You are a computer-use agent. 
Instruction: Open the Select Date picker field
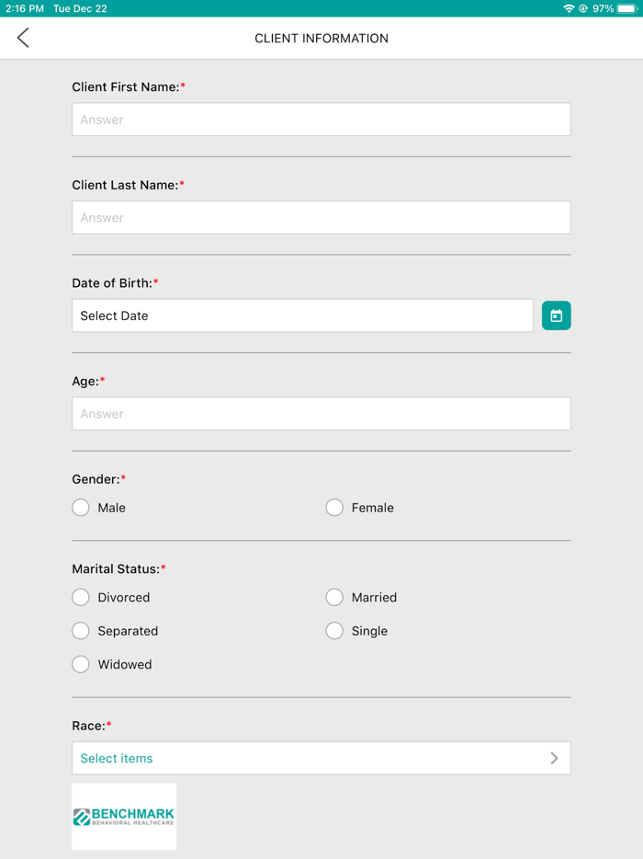pyautogui.click(x=301, y=315)
